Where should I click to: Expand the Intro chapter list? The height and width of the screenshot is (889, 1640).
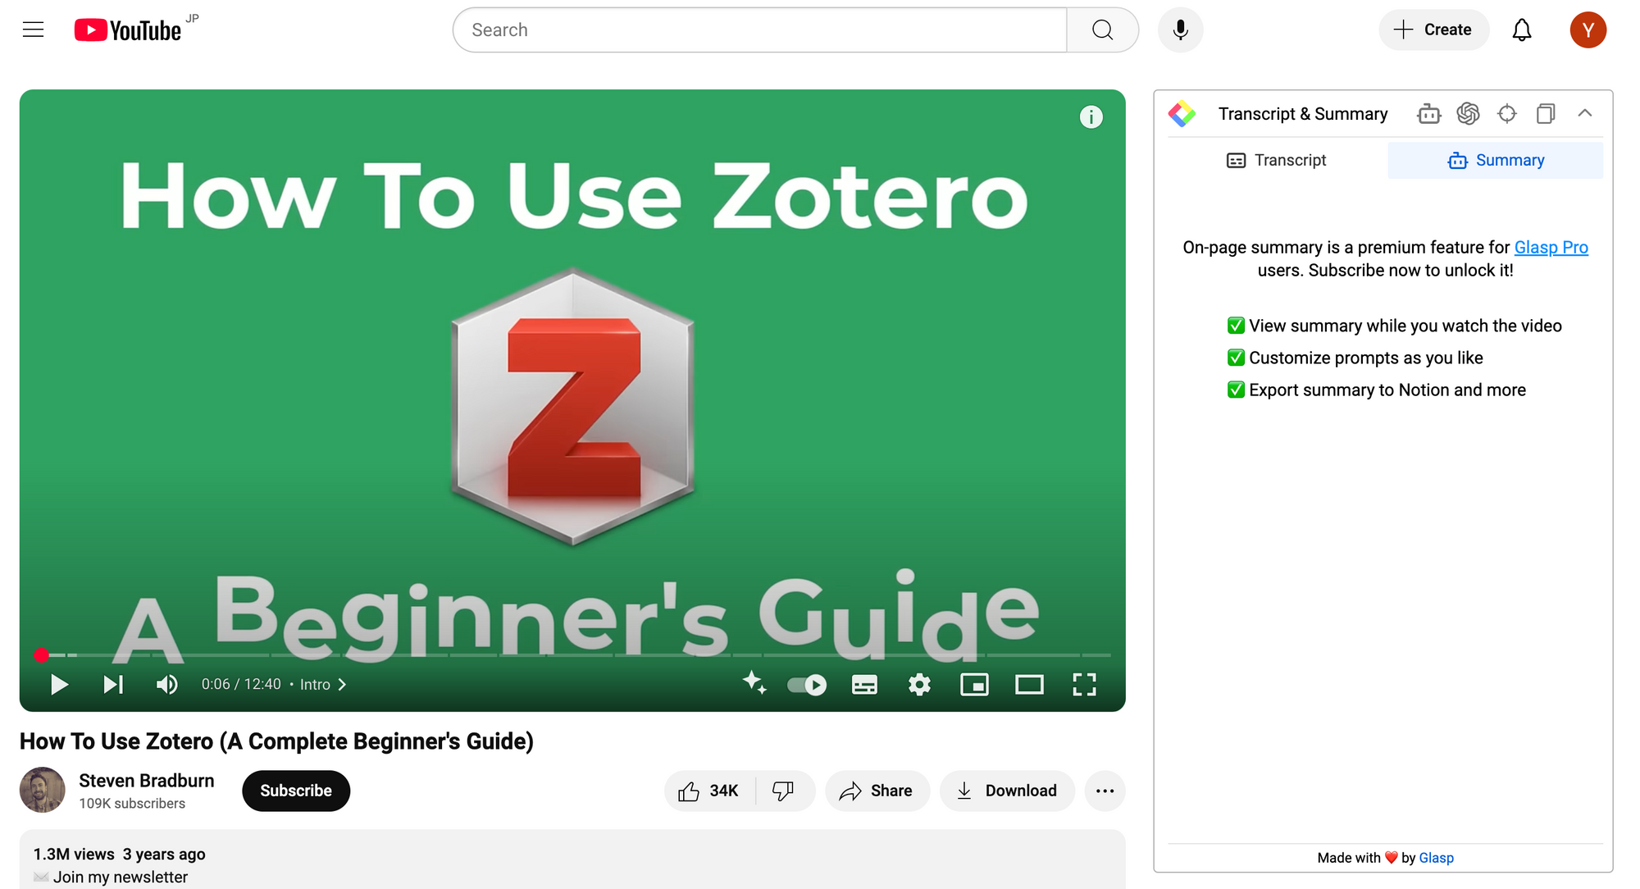click(323, 684)
